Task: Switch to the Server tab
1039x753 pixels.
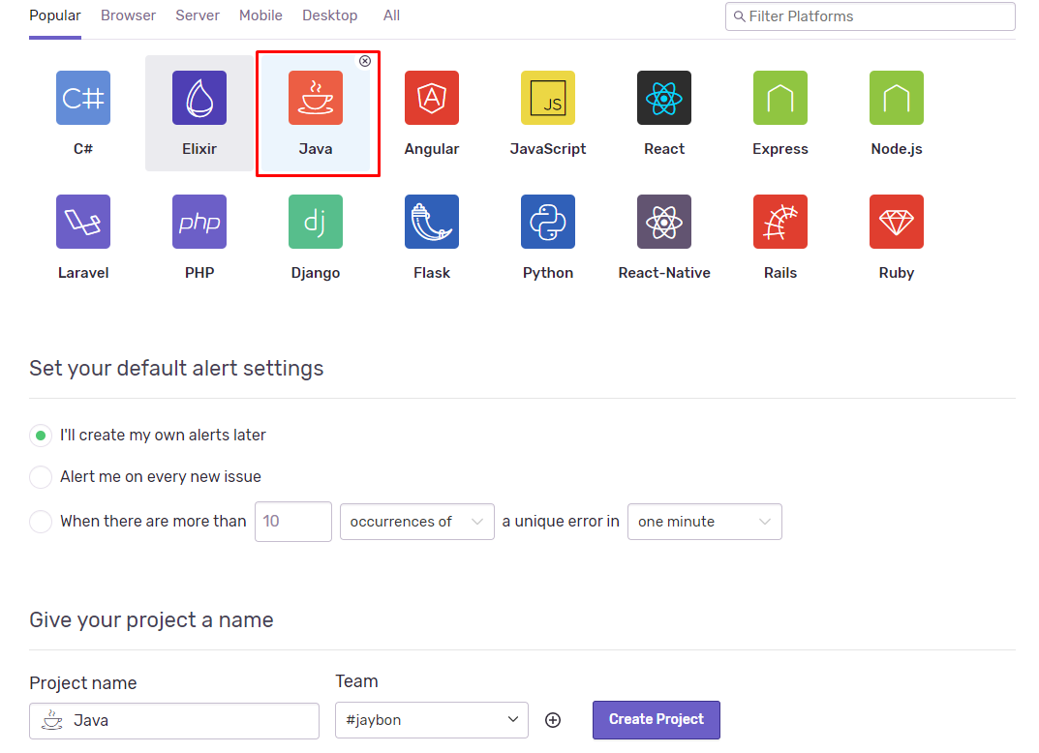Action: coord(198,15)
